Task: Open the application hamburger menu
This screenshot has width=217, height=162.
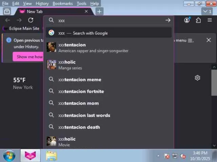Action: pyautogui.click(x=210, y=20)
